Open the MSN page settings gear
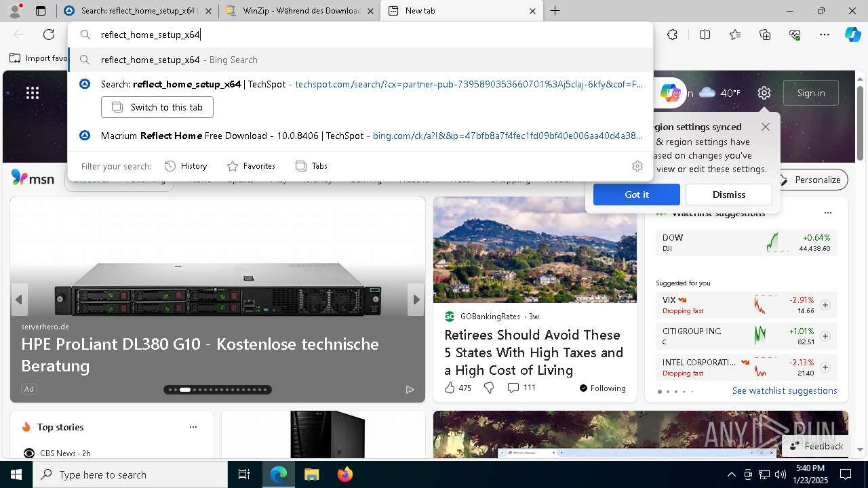868x488 pixels. coord(764,93)
